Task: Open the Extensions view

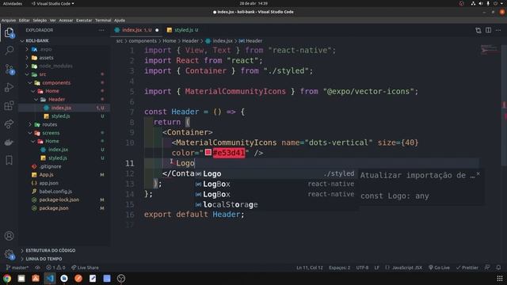Action: click(9, 105)
